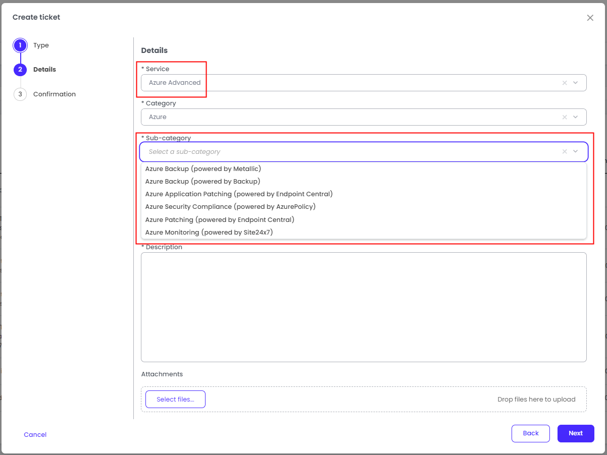Pick Azure Application Patching option
Image resolution: width=607 pixels, height=455 pixels.
[x=239, y=194]
